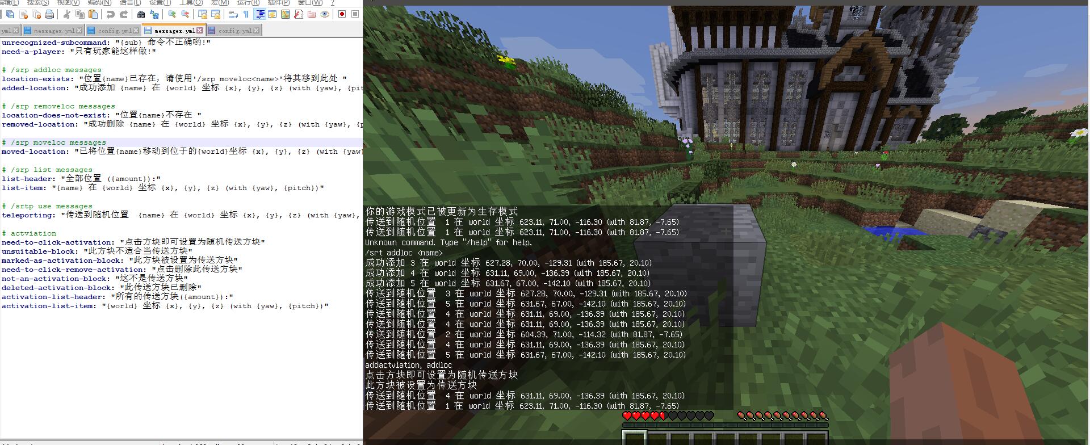Click the Copy toolbar icon
The height and width of the screenshot is (445, 1090).
[x=80, y=14]
